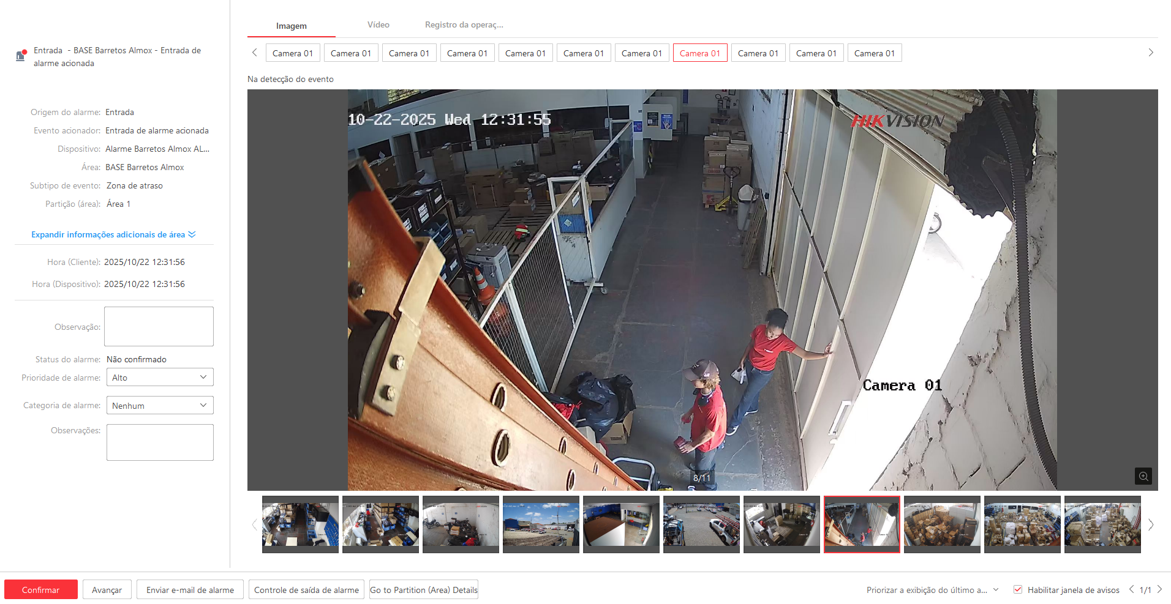Show next thumbnails with right arrow
The height and width of the screenshot is (604, 1171).
[x=1151, y=524]
